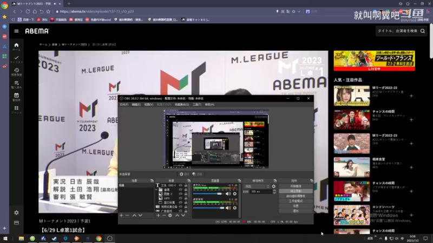Adjust the 桌面音频 volume slider
Screen dimensions: 433x243
click(208, 208)
